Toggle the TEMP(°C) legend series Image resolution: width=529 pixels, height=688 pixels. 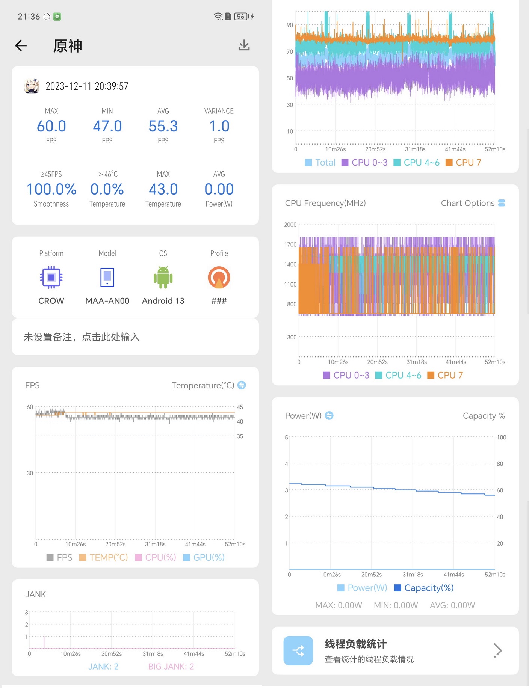tap(103, 557)
